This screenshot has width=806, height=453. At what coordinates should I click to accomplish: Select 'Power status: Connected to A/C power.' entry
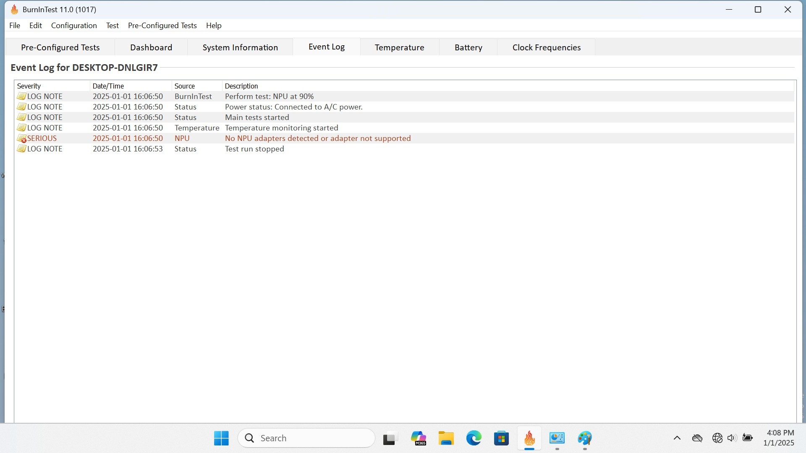click(x=294, y=107)
